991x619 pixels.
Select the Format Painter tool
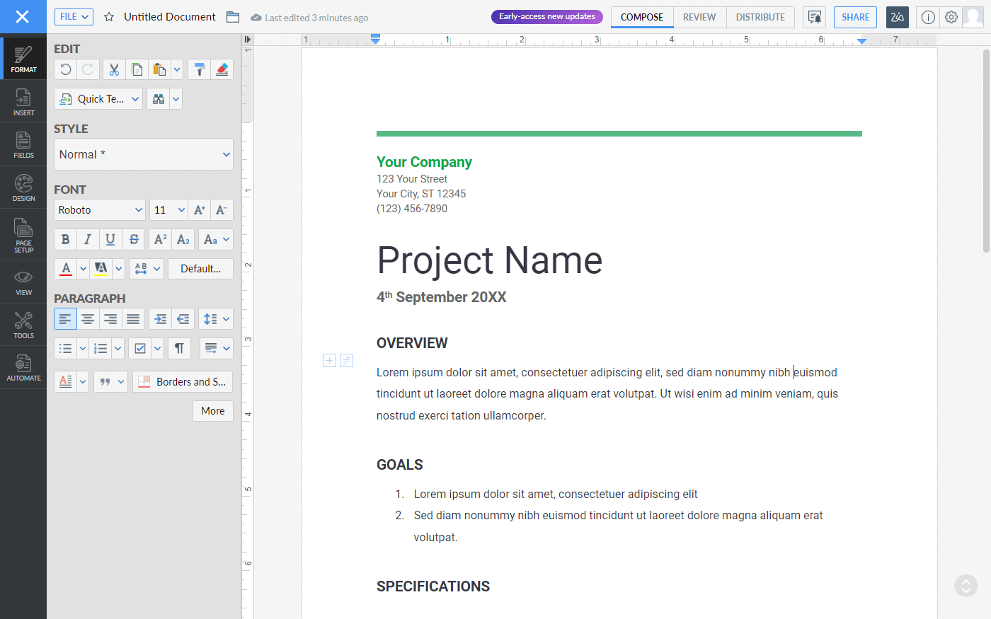(x=199, y=69)
